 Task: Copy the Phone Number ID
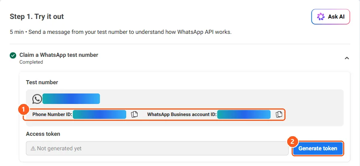tap(134, 114)
